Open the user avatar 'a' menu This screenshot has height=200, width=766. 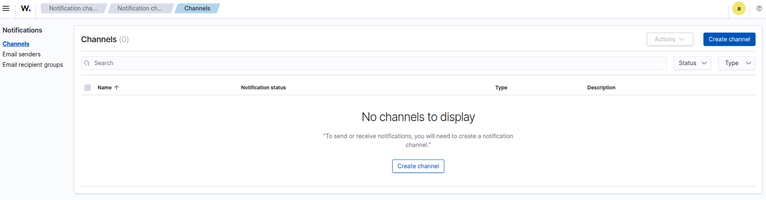[x=739, y=8]
